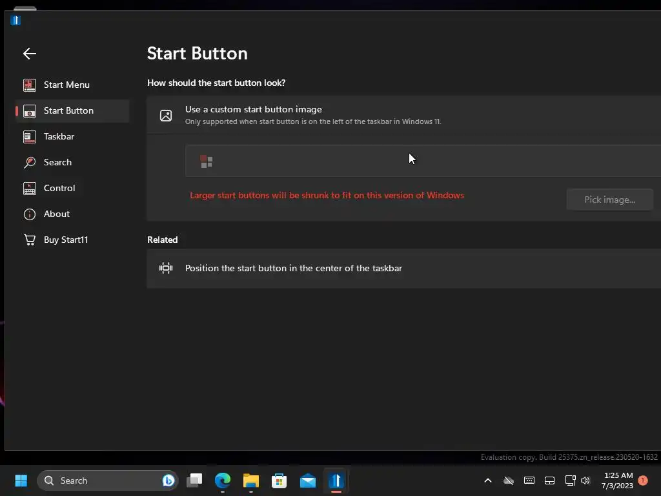Click the Start Menu sidebar icon

[x=30, y=85]
